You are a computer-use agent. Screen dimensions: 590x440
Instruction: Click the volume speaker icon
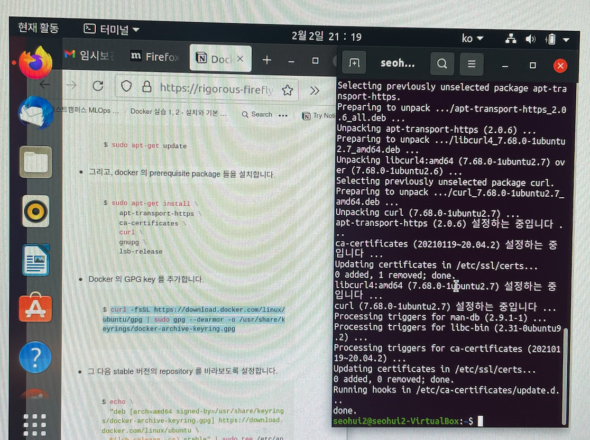pyautogui.click(x=531, y=39)
